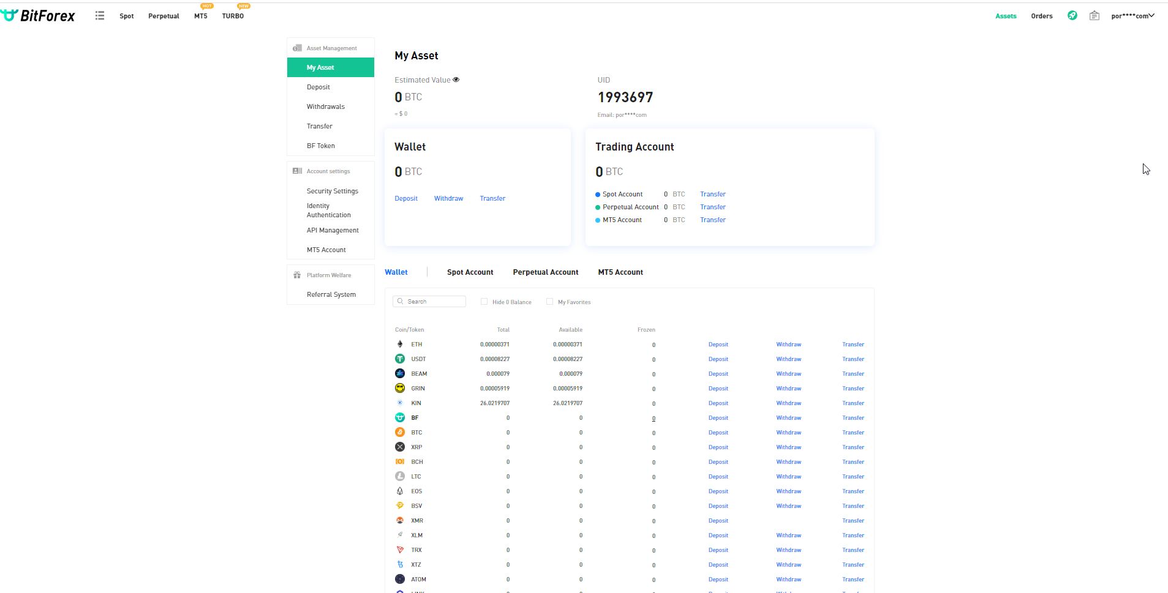
Task: Open the clipboard news icon in header
Action: coord(1095,15)
